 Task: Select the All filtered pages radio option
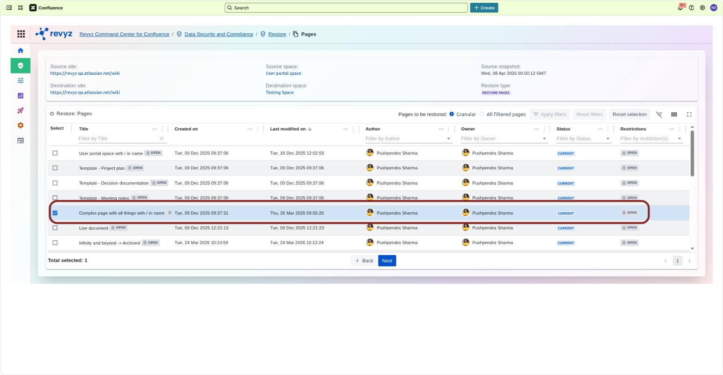[x=482, y=115]
